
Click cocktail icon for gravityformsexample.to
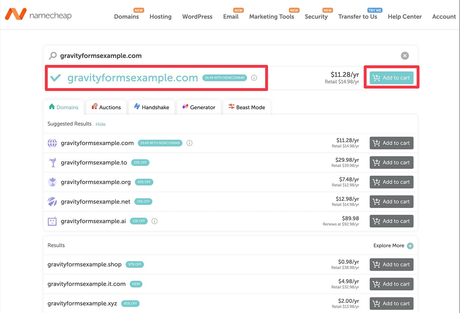(x=53, y=162)
